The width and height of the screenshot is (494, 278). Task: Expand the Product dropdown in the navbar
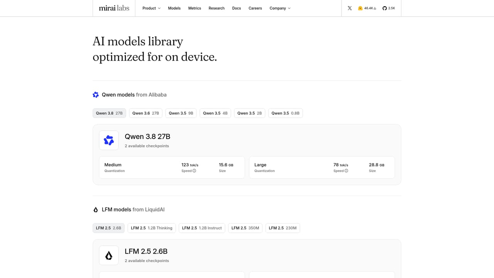pos(151,8)
